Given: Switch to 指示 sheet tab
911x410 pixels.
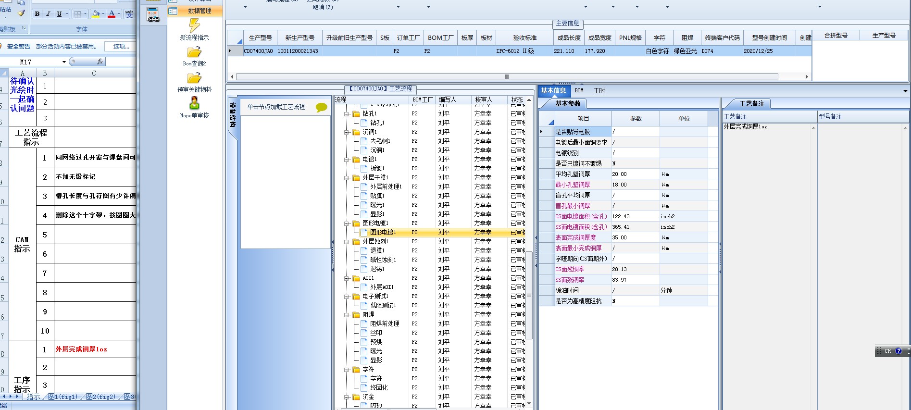Looking at the screenshot, I should coord(33,397).
